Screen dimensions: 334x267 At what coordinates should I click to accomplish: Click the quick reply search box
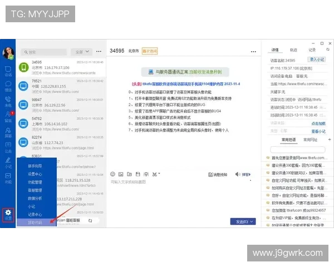click(x=298, y=150)
